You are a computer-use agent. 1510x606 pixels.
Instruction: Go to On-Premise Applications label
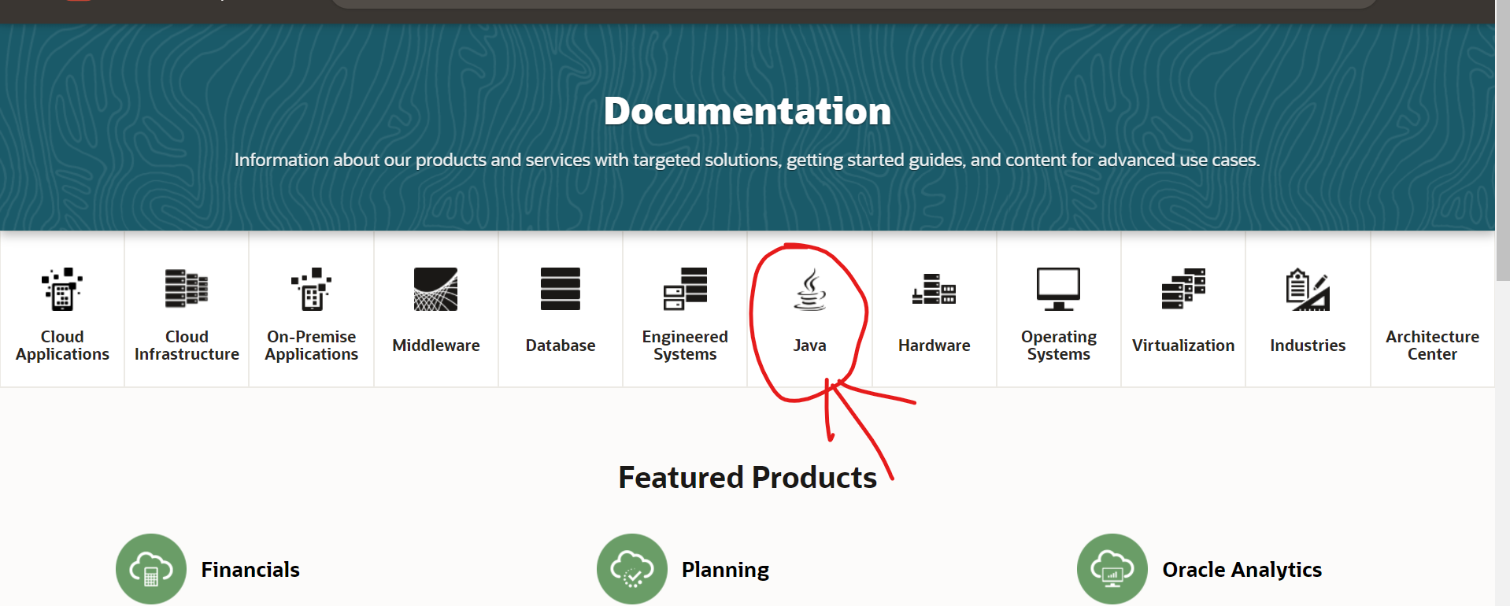pyautogui.click(x=312, y=345)
